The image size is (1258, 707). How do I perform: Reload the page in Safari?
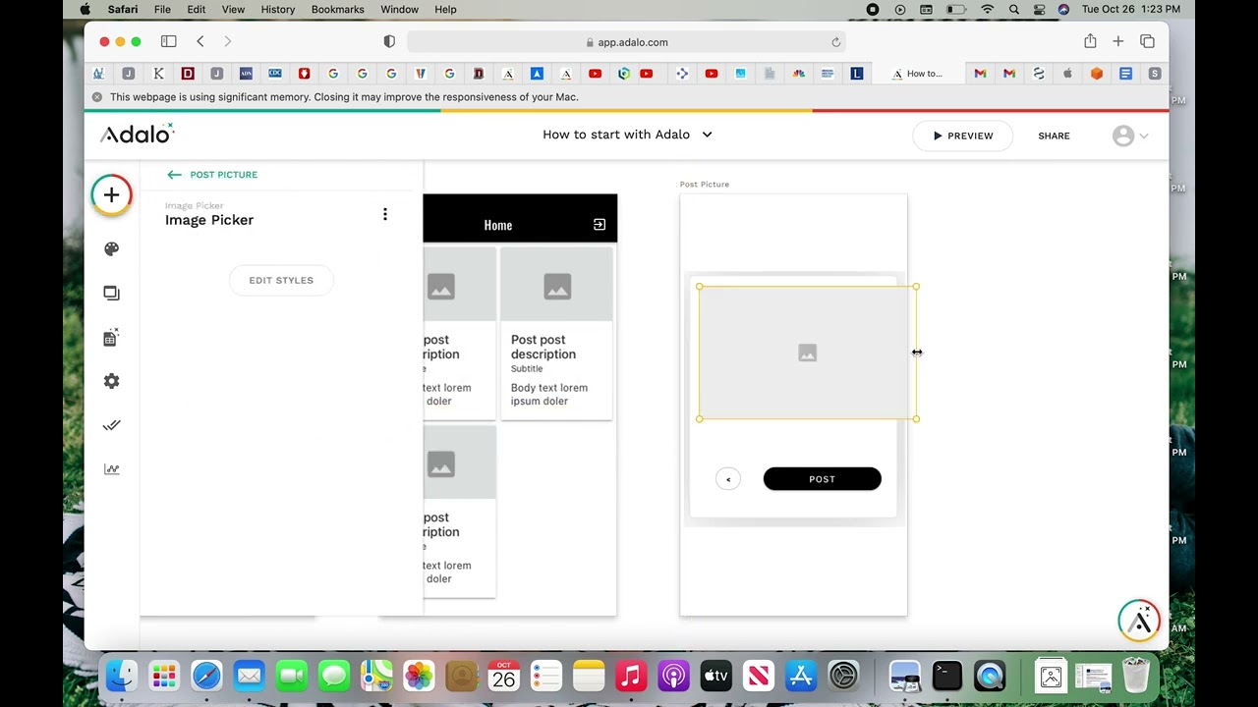pos(836,42)
